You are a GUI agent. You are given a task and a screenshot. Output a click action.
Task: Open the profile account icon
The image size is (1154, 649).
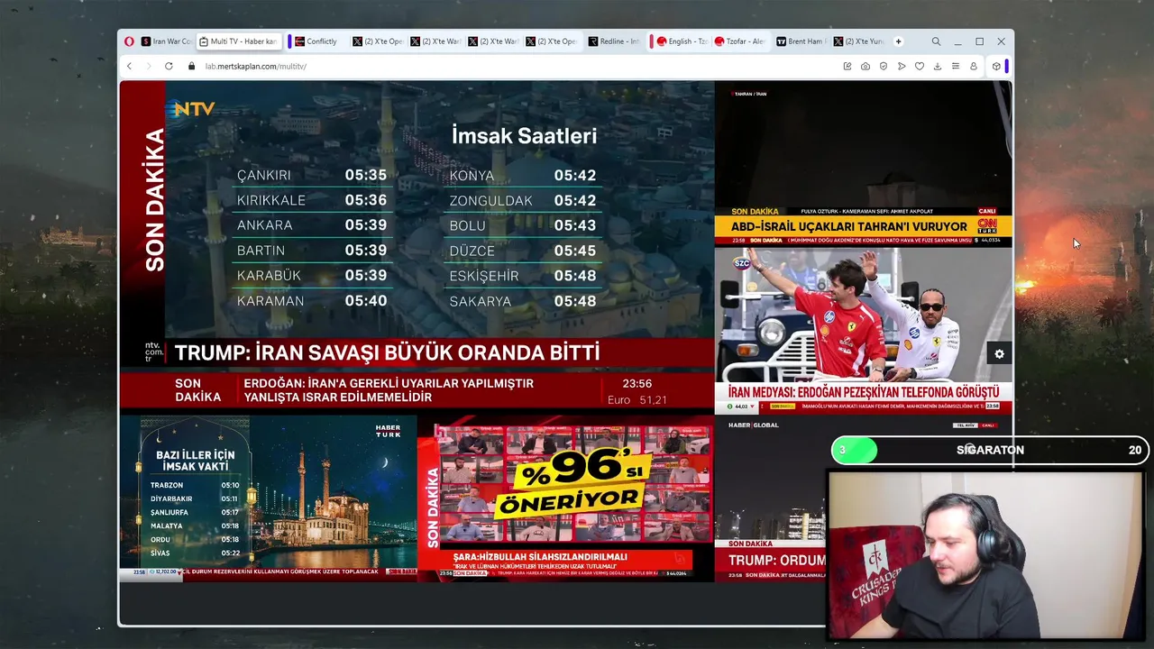pos(974,66)
